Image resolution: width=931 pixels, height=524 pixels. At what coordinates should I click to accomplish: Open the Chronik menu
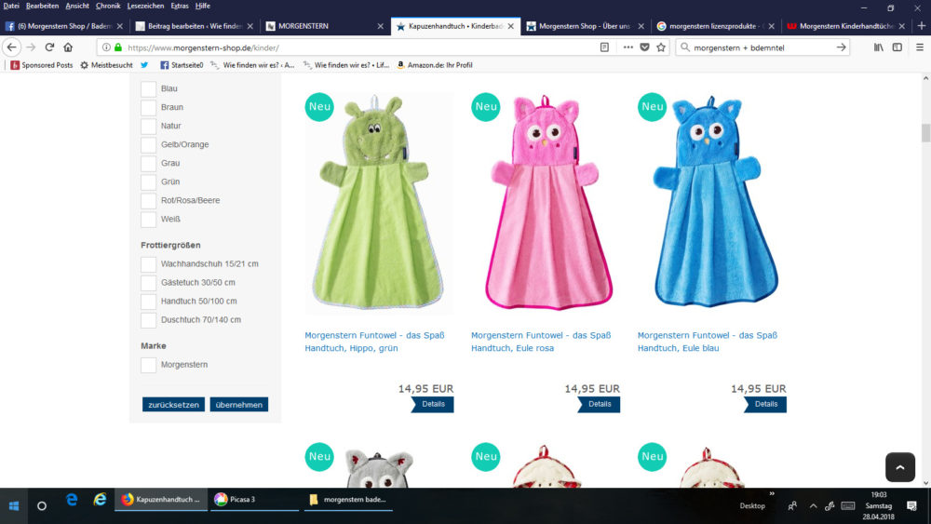[x=108, y=6]
